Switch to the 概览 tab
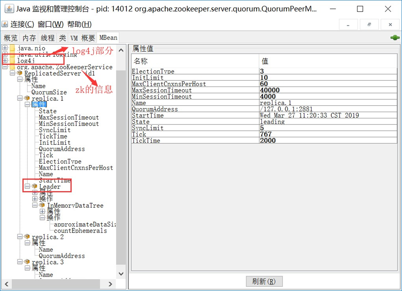 click(11, 38)
